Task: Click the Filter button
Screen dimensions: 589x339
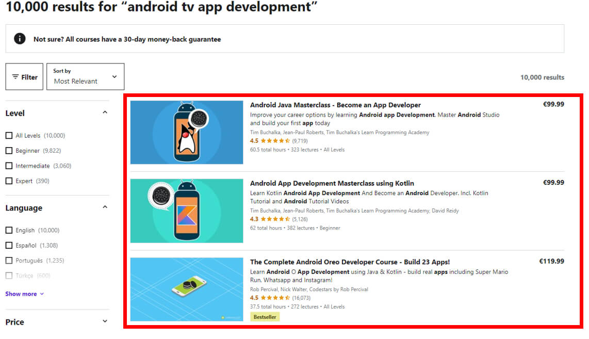Action: pyautogui.click(x=24, y=77)
